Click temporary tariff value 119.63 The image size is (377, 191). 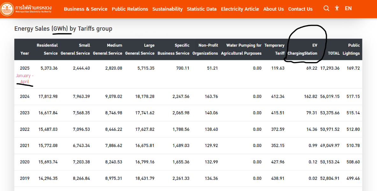[x=278, y=68]
